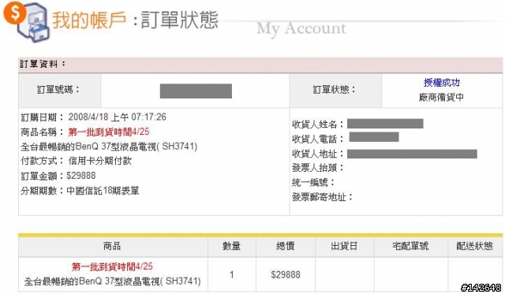Click the orange dollar coin icon
Viewport: 505px width, 294px height.
click(14, 13)
